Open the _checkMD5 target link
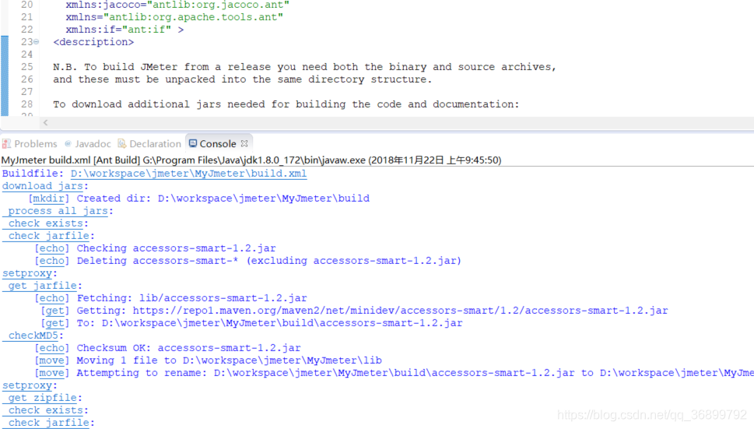Viewport: 754px width, 429px height. click(30, 336)
